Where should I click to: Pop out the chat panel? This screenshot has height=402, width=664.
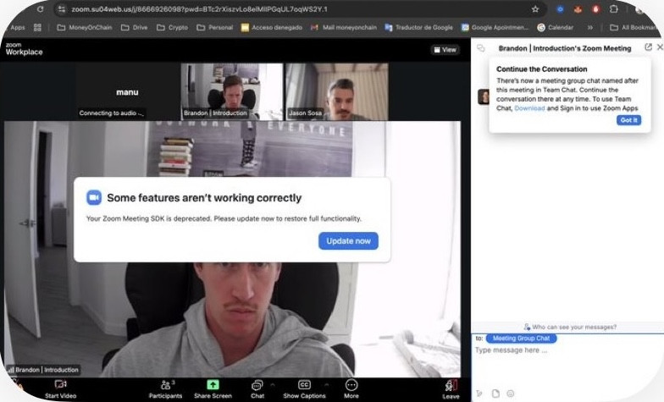648,47
